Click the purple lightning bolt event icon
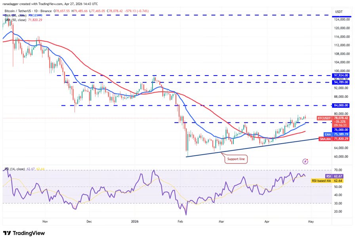The image size is (355, 241). (305, 161)
